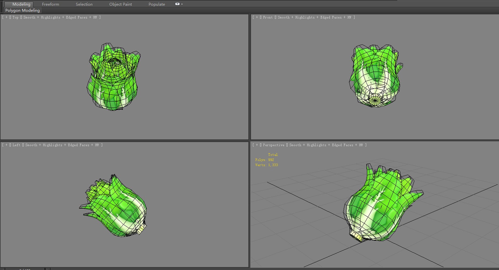
Task: Open the Front view name menu
Action: coord(268,17)
